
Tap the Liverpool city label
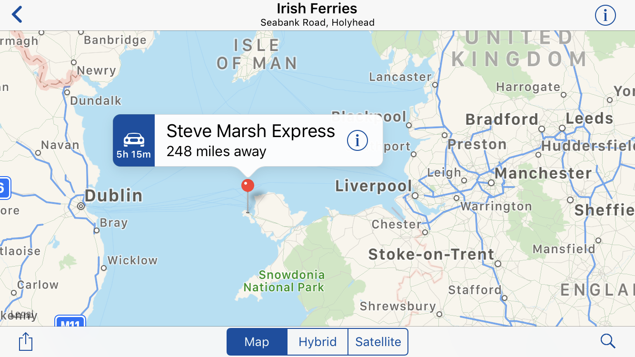[x=373, y=186]
